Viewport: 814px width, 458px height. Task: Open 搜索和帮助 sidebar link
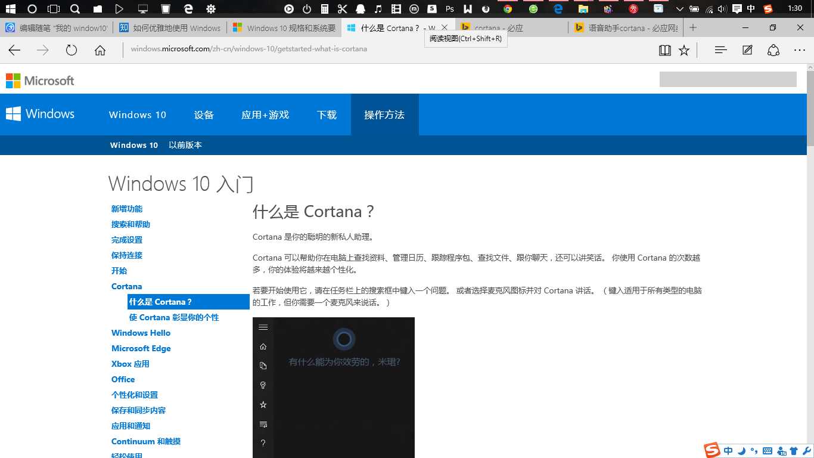(x=131, y=224)
